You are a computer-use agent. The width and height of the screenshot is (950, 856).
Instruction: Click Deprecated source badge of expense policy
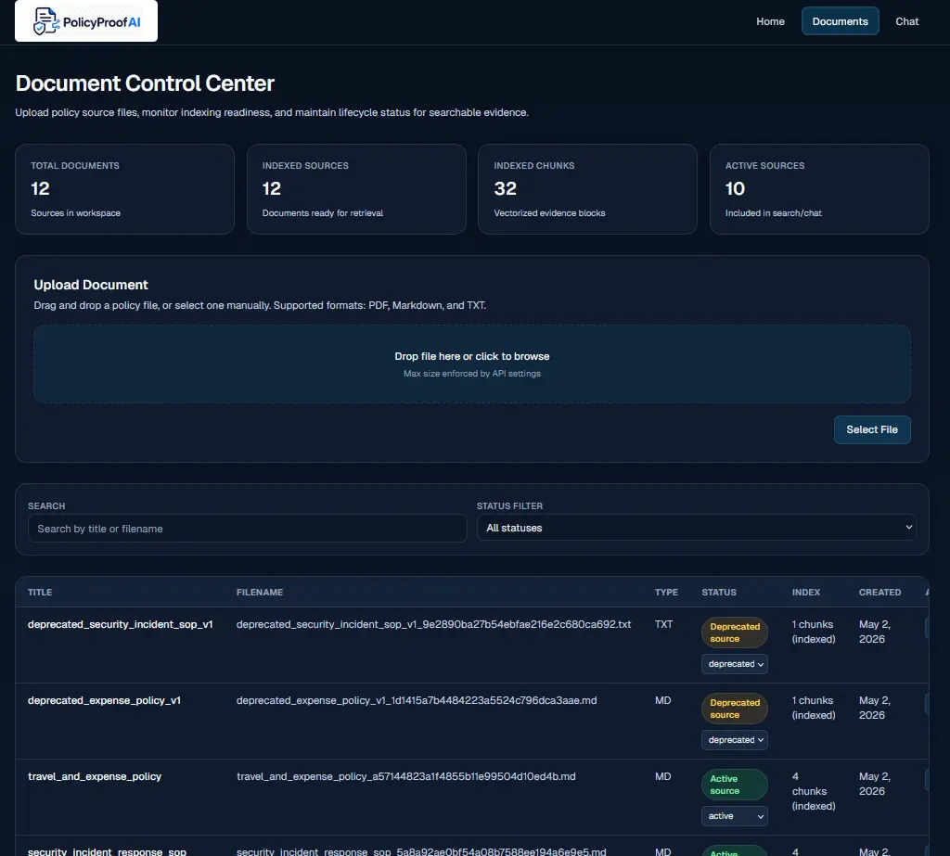coord(735,709)
